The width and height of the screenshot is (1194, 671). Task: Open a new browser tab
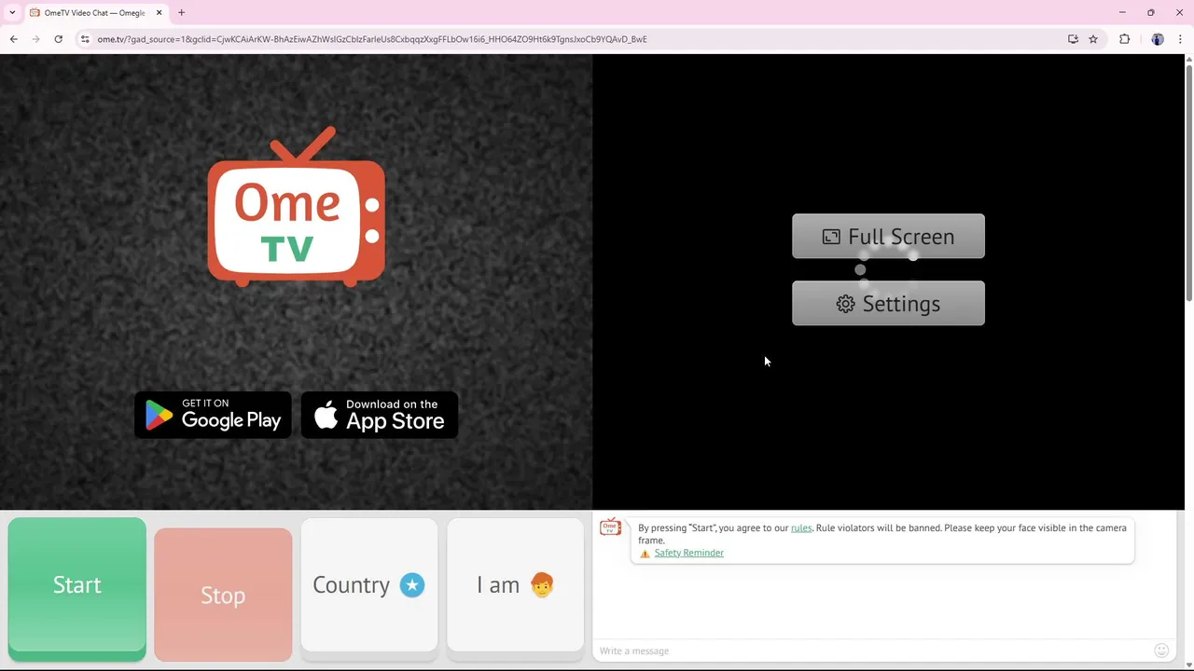(181, 13)
